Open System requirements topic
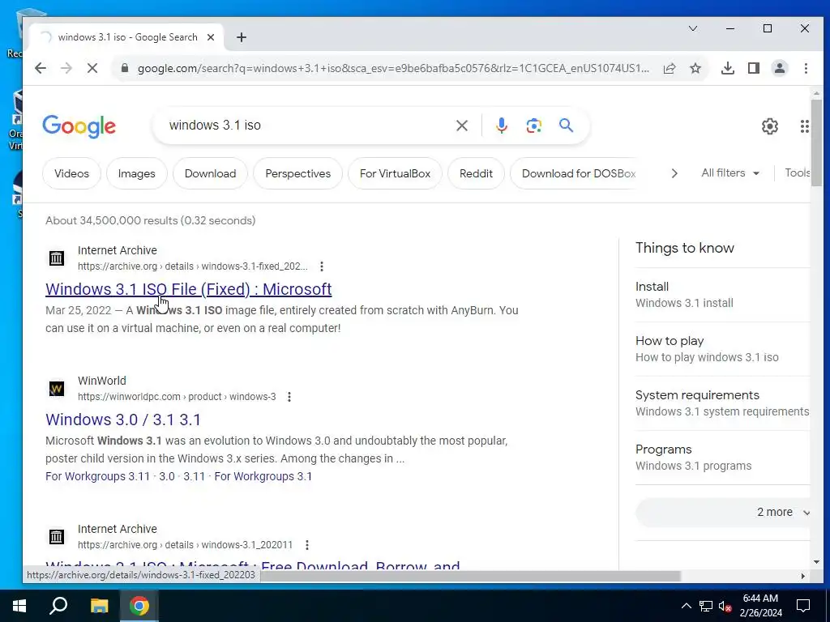Image resolution: width=830 pixels, height=622 pixels. click(722, 403)
